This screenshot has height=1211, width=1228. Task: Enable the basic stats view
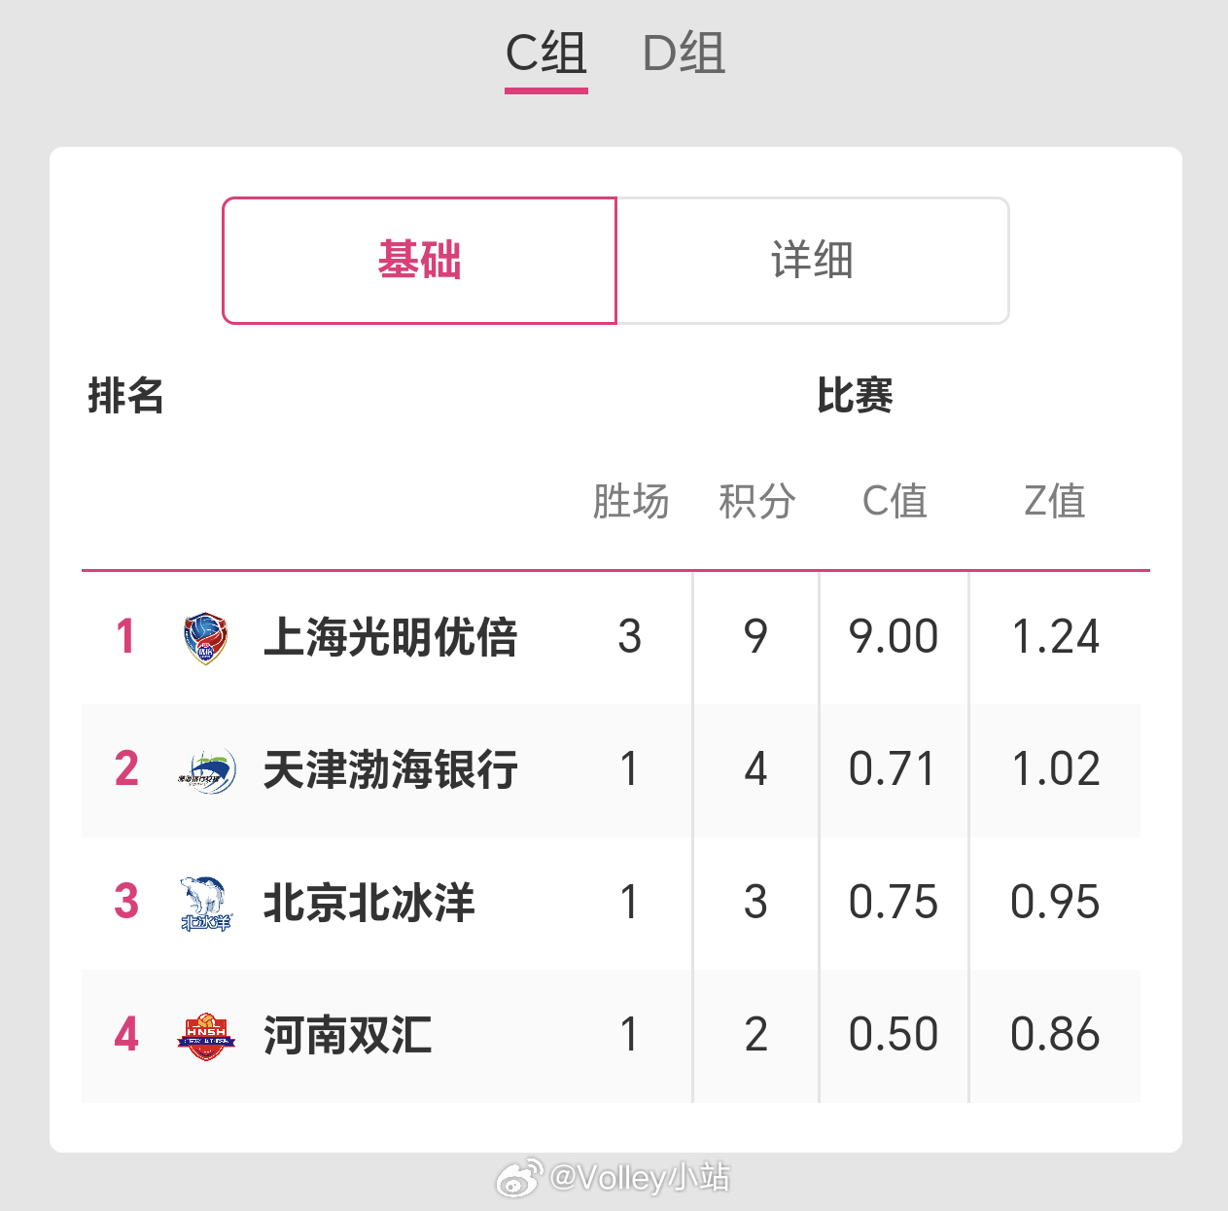[419, 260]
